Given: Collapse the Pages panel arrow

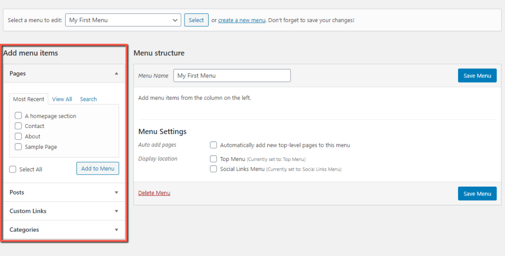Looking at the screenshot, I should [x=116, y=74].
